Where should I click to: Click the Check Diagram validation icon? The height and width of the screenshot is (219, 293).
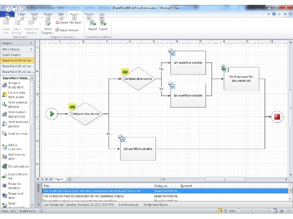coord(48,23)
